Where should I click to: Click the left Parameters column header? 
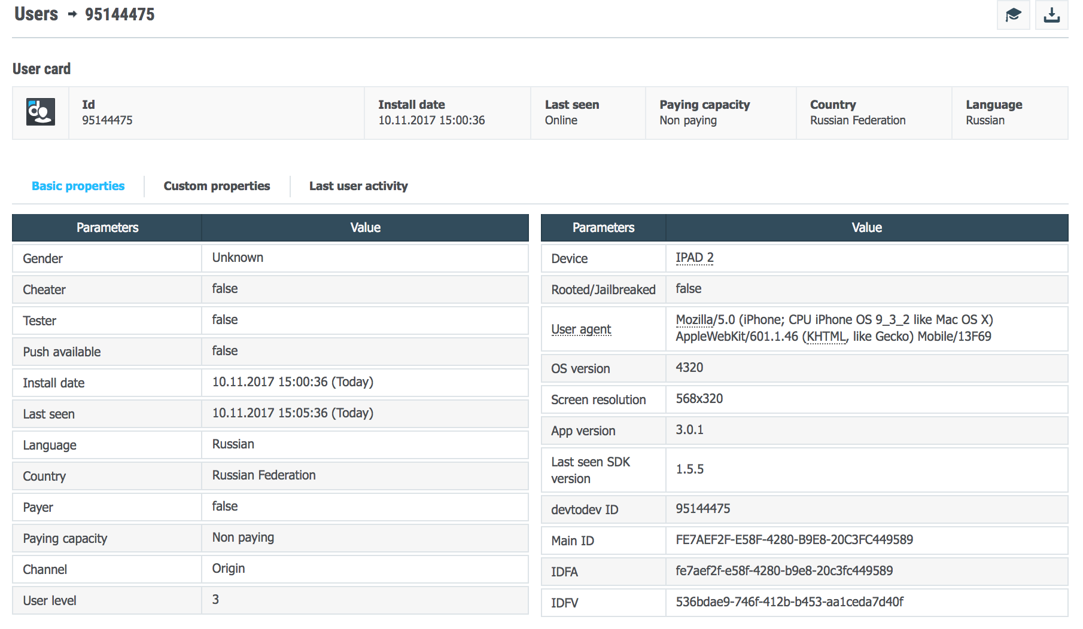(x=107, y=228)
